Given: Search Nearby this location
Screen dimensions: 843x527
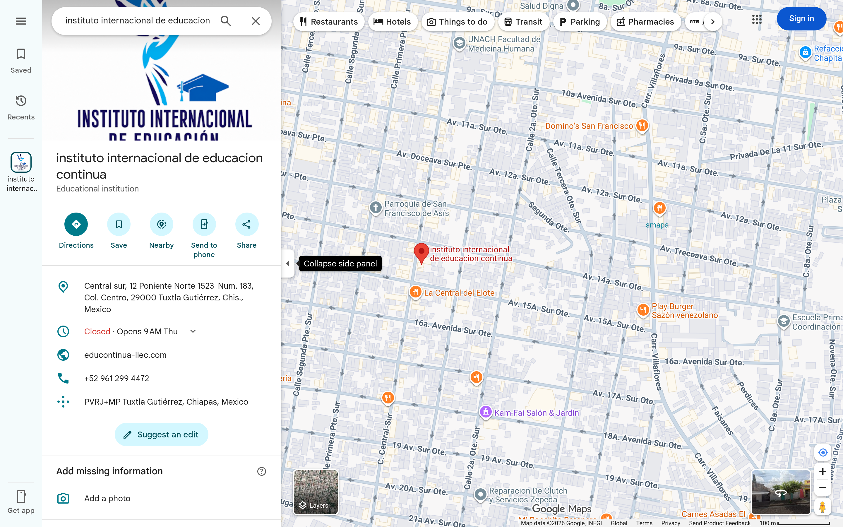Looking at the screenshot, I should point(161,231).
